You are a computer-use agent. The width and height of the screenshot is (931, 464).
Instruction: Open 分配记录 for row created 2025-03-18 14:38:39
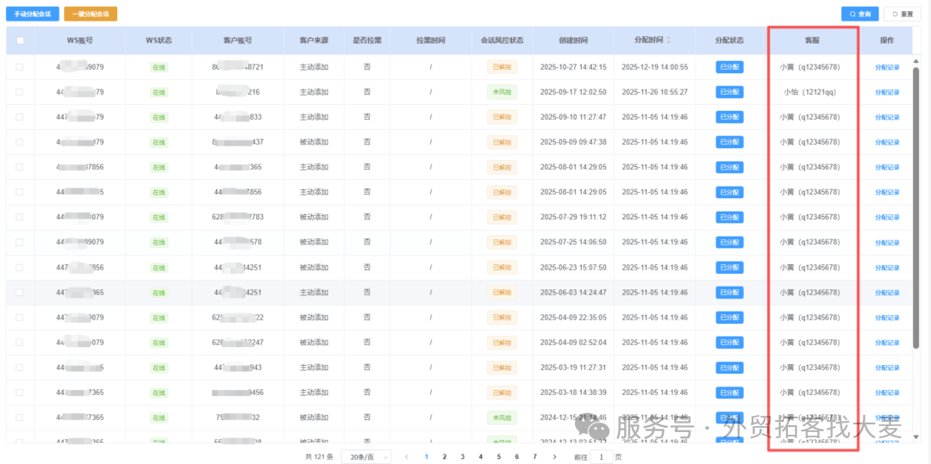point(887,393)
